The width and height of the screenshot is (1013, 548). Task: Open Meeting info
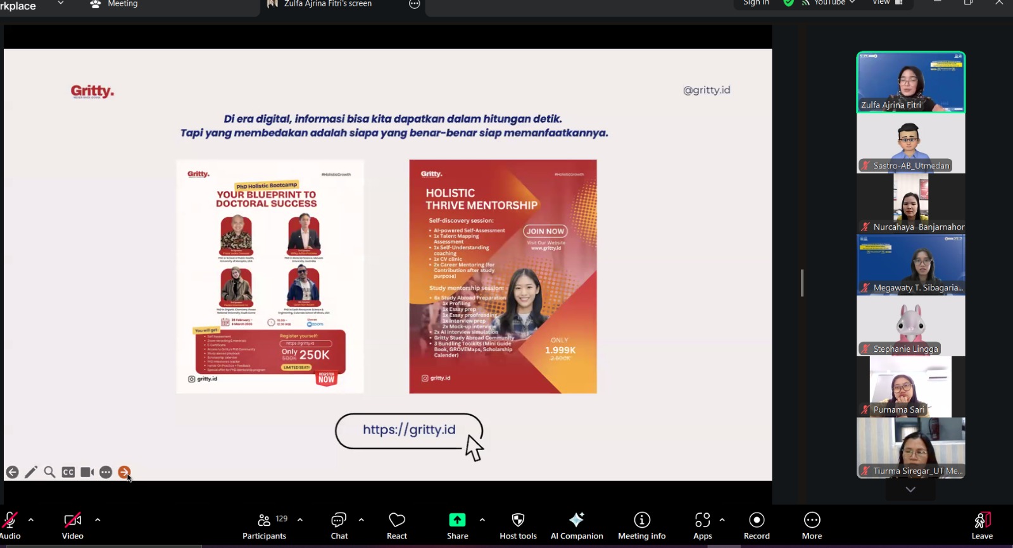(641, 525)
